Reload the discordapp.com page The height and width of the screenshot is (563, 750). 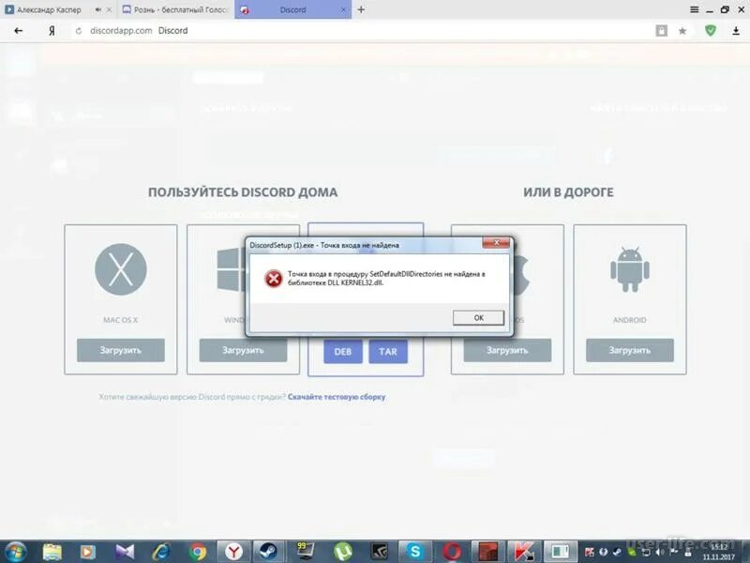click(x=79, y=31)
